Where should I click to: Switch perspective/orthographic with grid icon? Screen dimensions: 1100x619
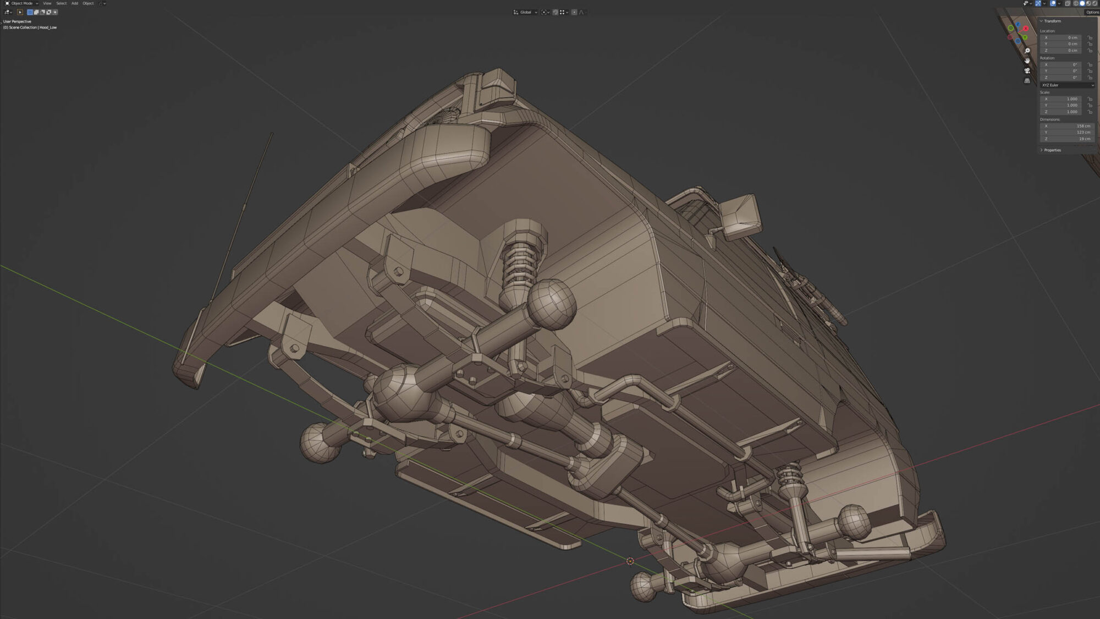1027,81
